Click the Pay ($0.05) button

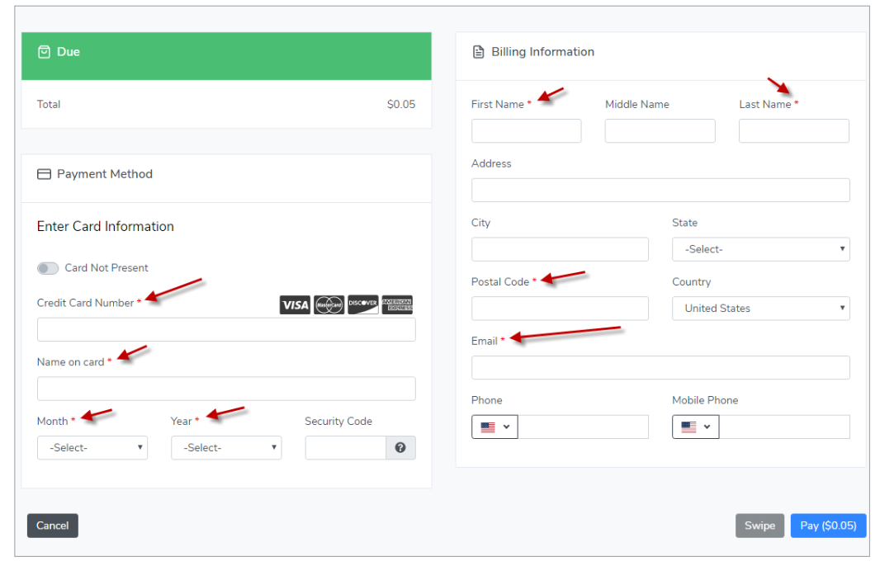coord(828,526)
